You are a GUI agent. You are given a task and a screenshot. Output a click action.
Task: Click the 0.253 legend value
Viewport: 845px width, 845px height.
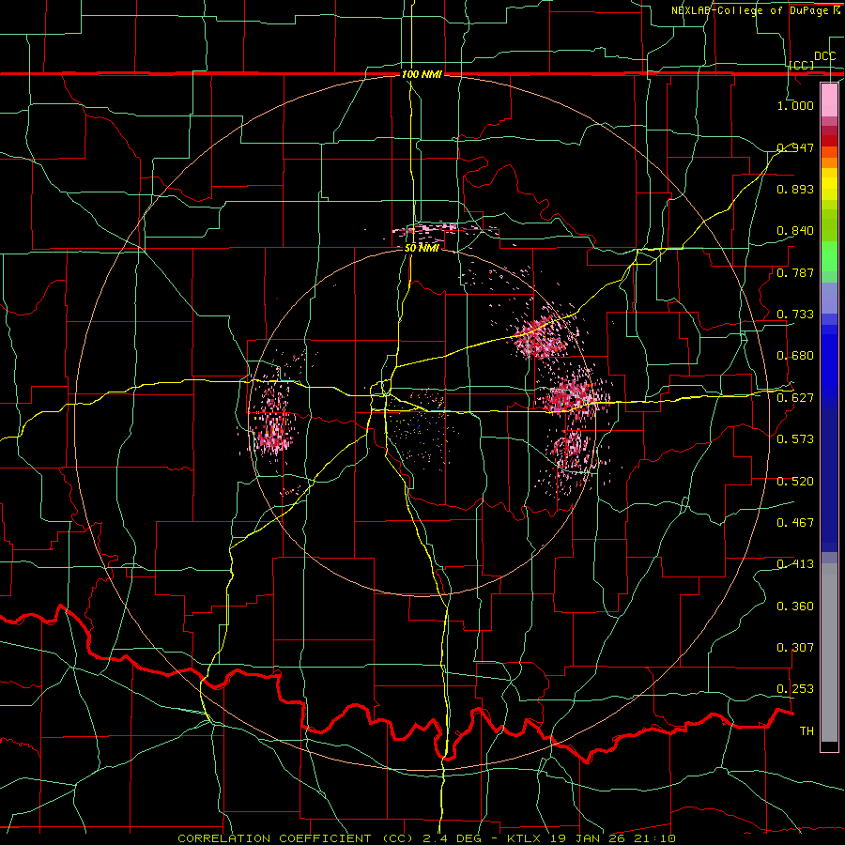(x=795, y=689)
